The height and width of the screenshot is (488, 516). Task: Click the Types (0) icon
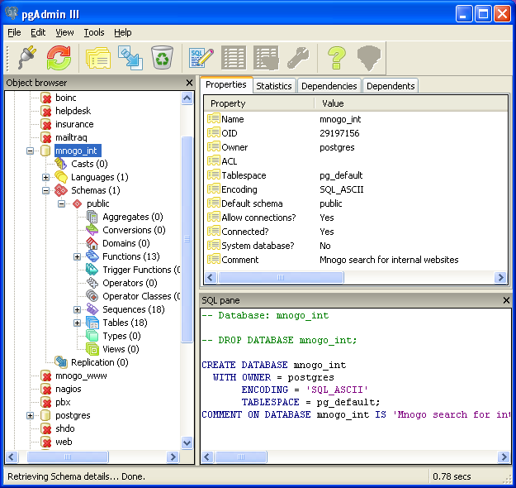[92, 336]
